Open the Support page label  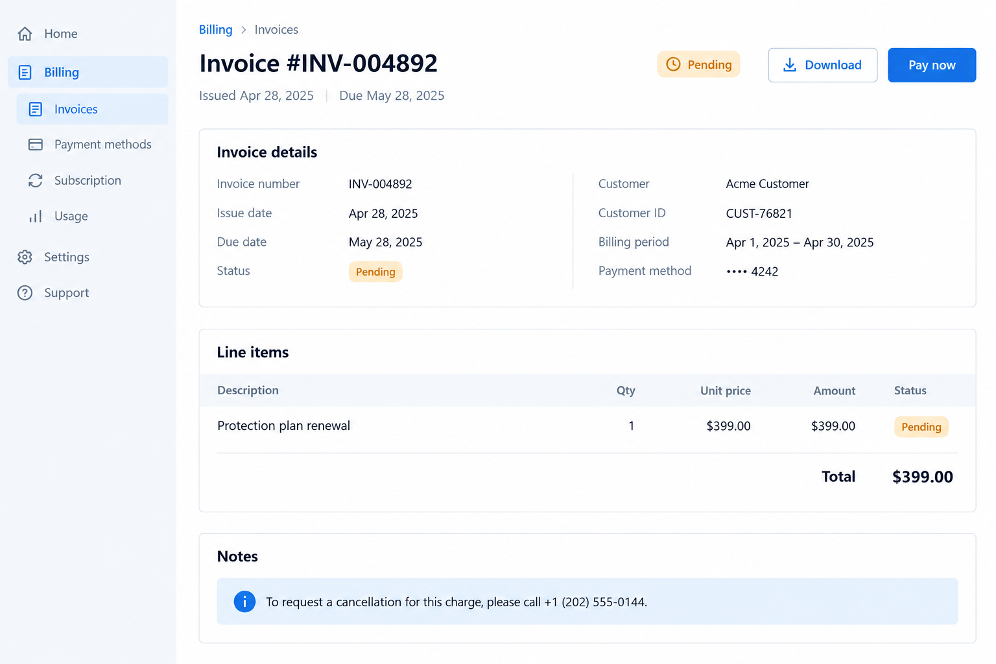coord(67,293)
